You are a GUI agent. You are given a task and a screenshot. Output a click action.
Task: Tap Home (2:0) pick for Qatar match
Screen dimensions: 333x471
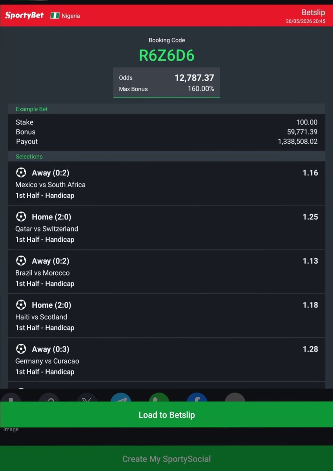pyautogui.click(x=51, y=217)
